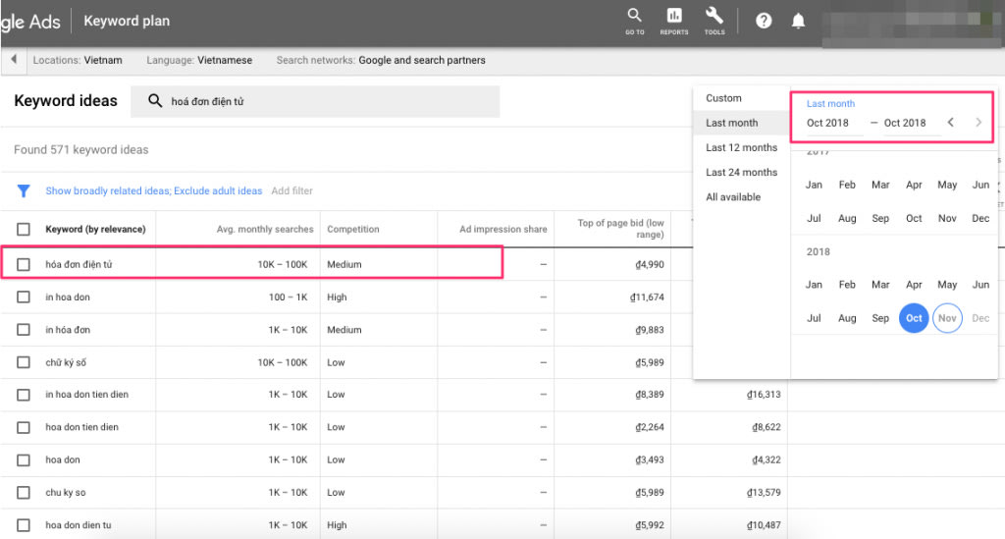Screen dimensions: 1005x539
Task: Click 'Show broadly related ideas; Exclude adult ideas' filter
Action: (x=154, y=191)
